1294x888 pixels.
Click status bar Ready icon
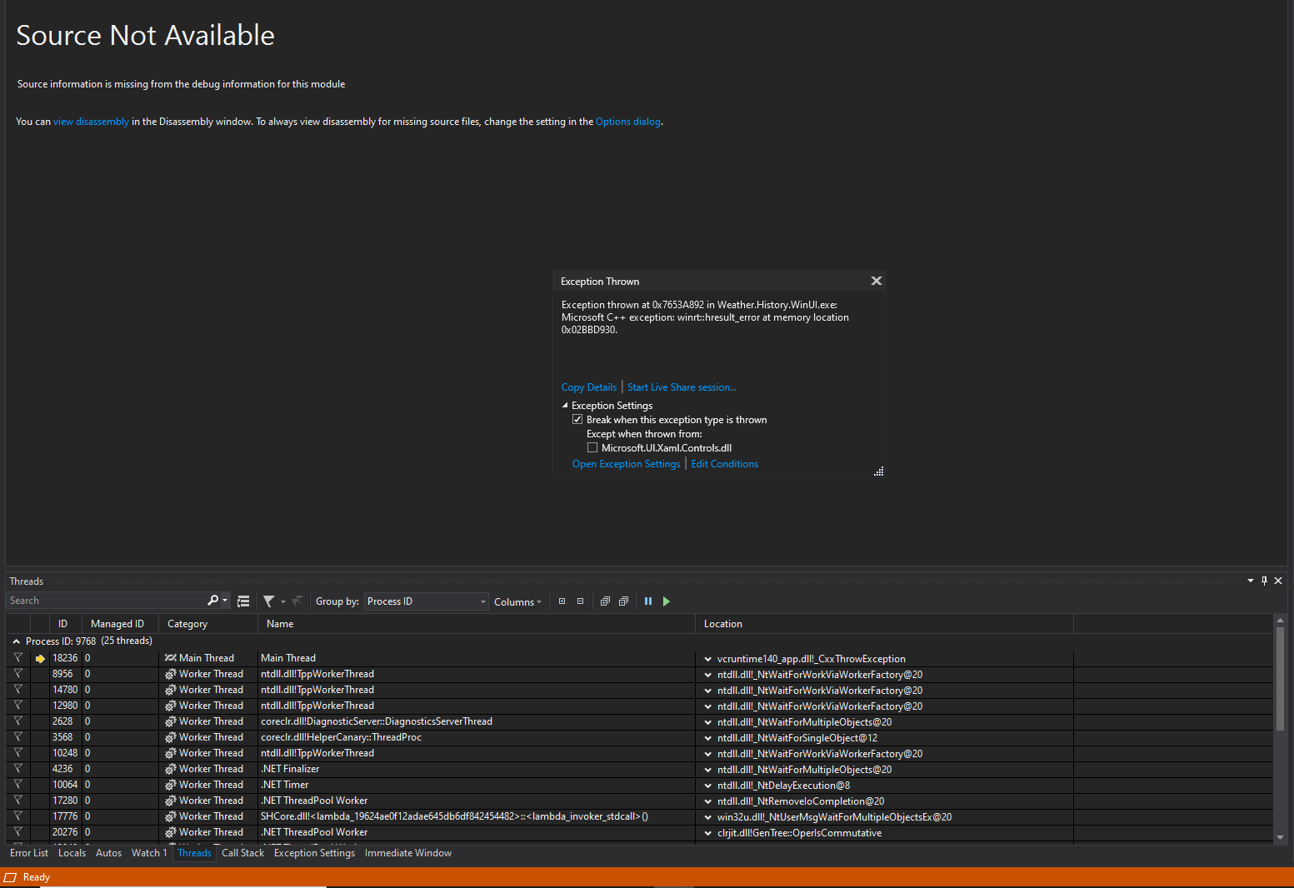coord(10,877)
